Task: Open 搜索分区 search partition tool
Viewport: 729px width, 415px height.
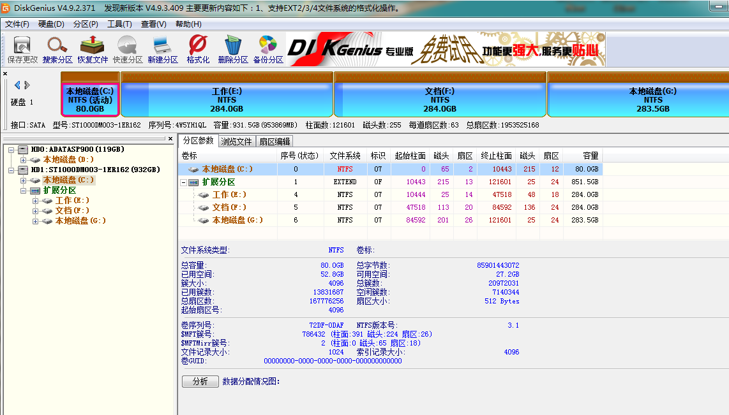Action: pyautogui.click(x=57, y=50)
